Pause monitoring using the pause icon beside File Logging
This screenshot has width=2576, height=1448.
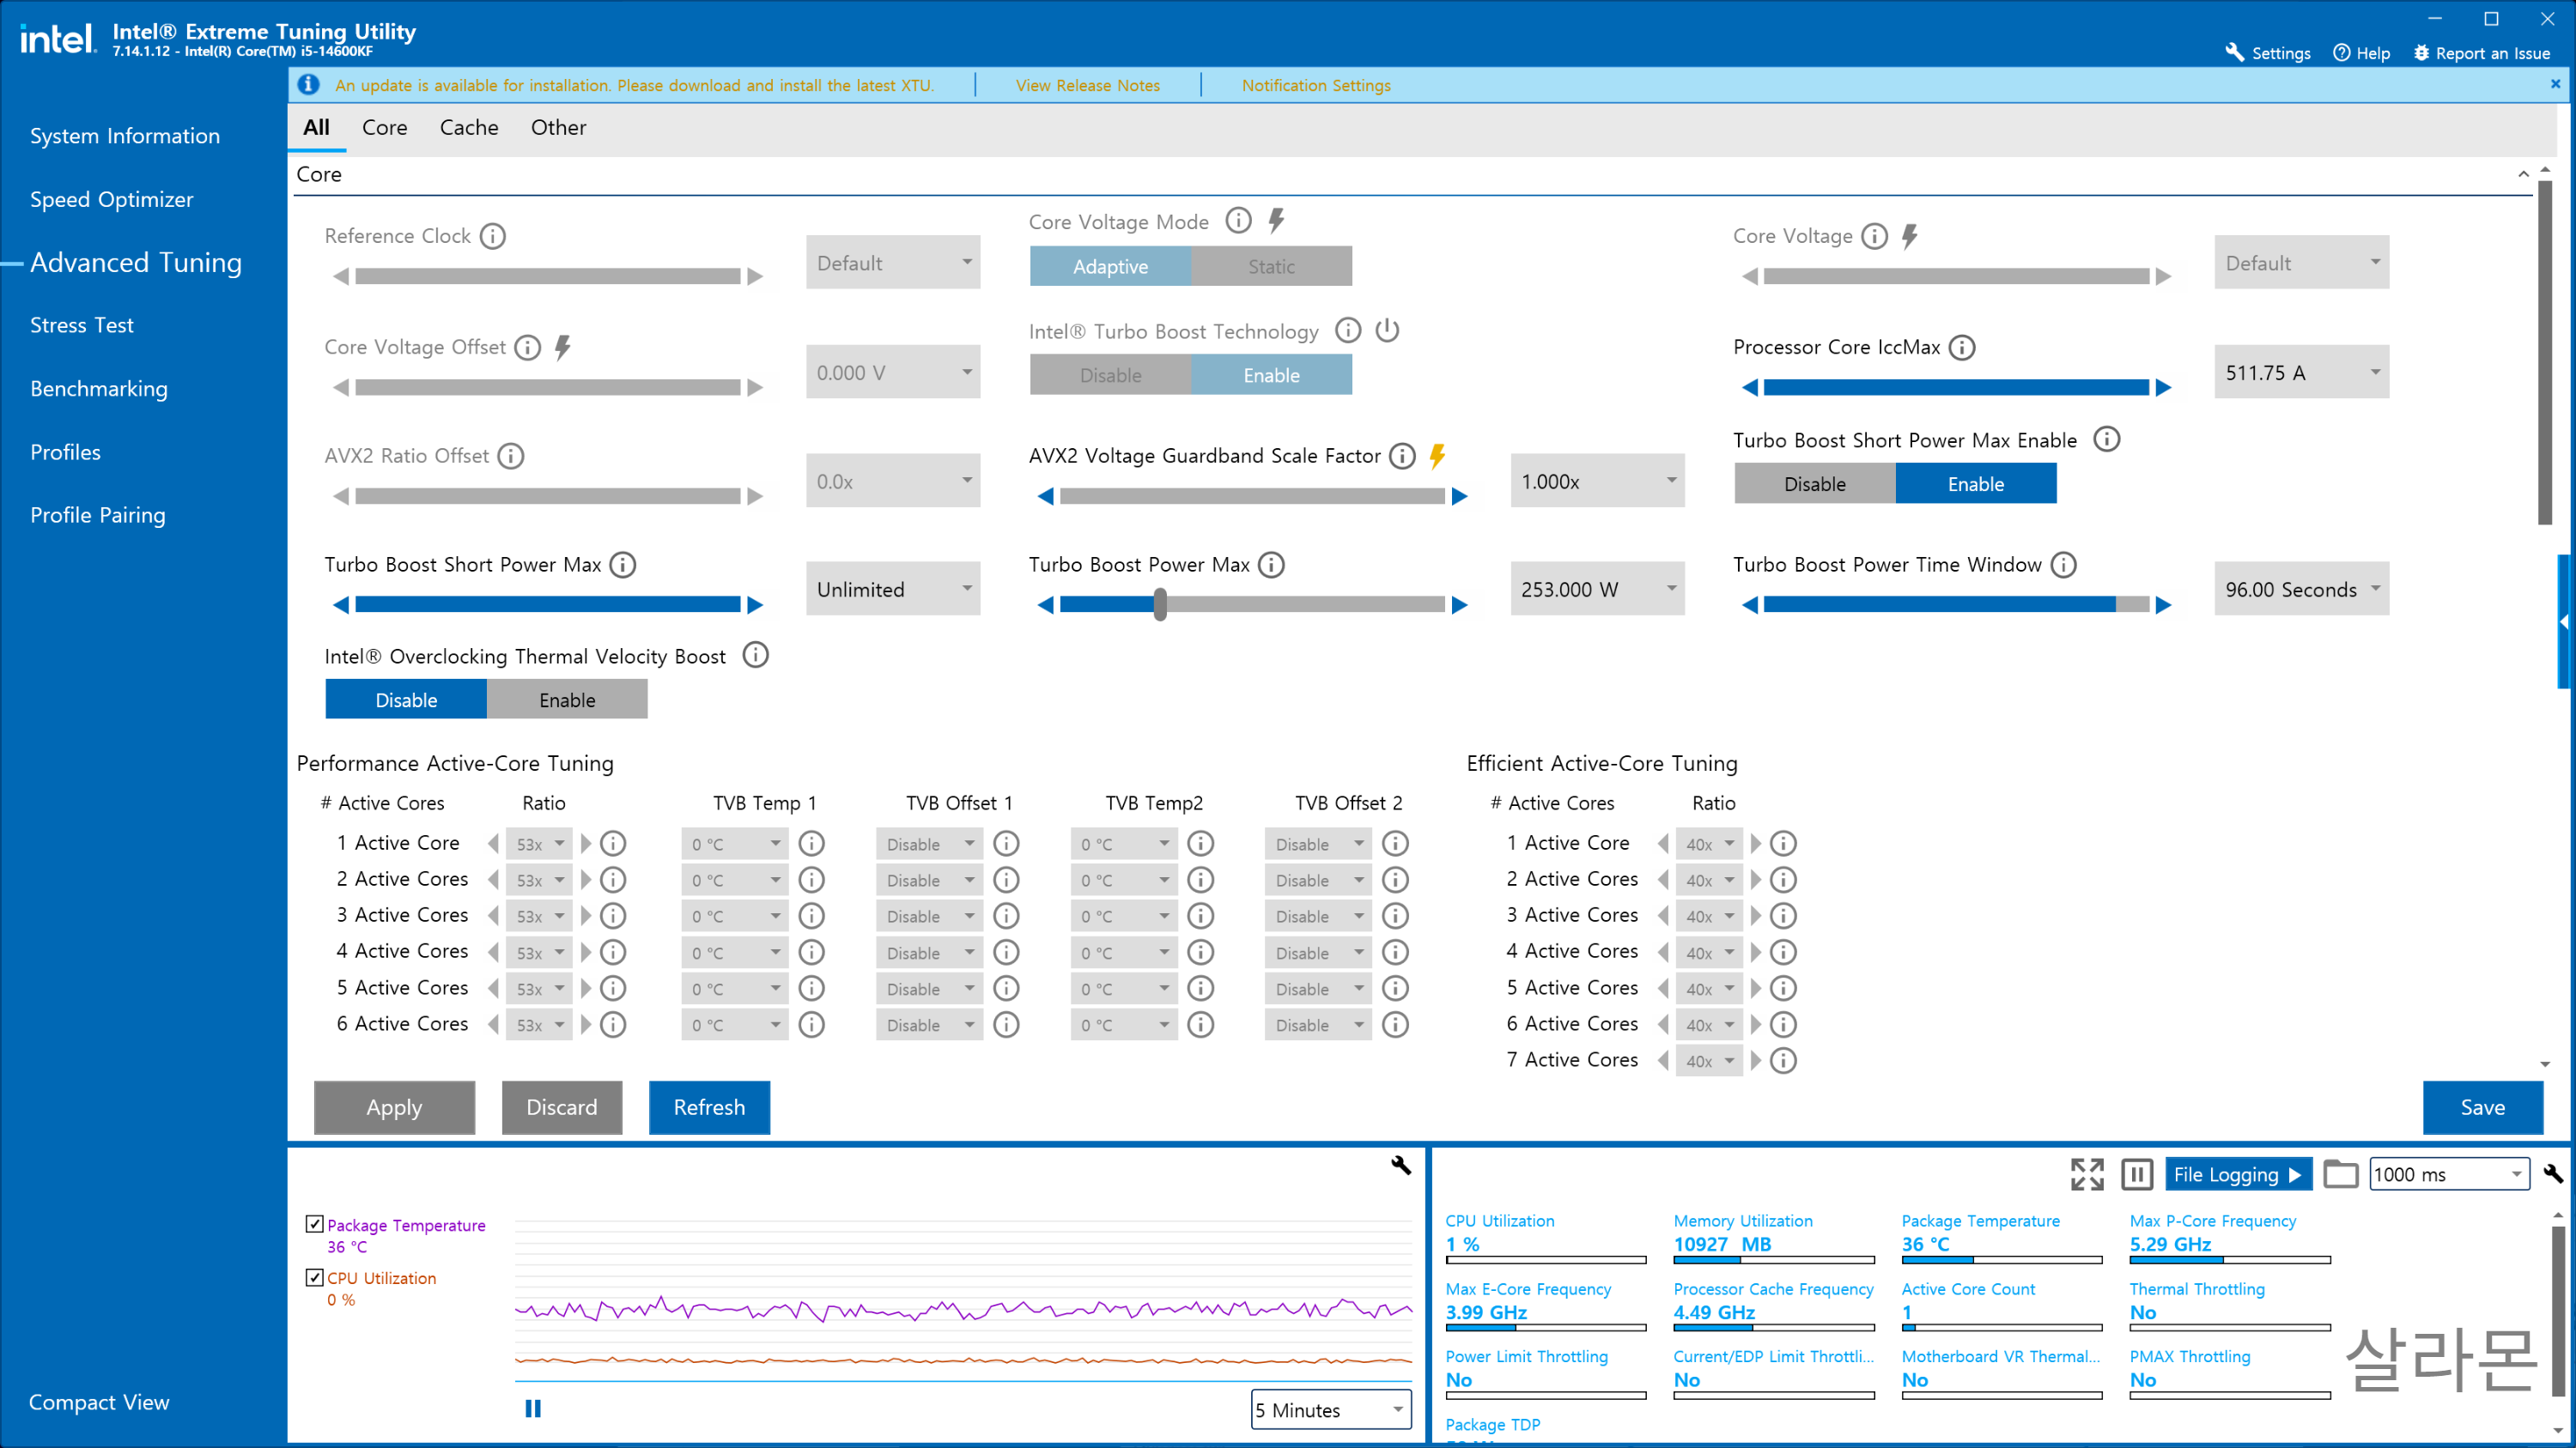click(x=2137, y=1174)
